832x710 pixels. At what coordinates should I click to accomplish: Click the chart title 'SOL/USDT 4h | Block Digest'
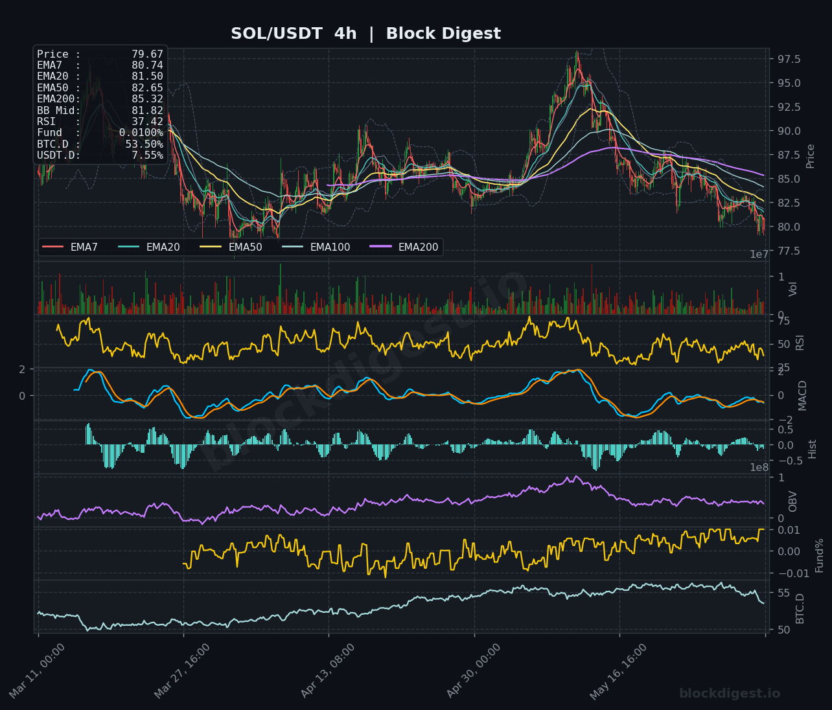click(365, 34)
